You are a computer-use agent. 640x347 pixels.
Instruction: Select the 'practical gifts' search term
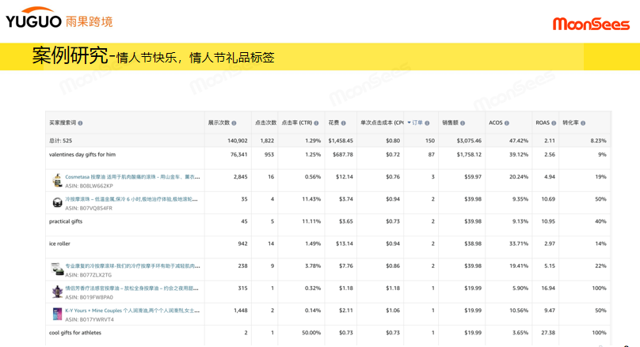click(x=65, y=221)
